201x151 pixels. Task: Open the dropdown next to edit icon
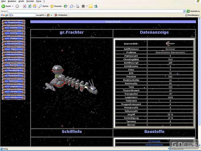point(87,6)
